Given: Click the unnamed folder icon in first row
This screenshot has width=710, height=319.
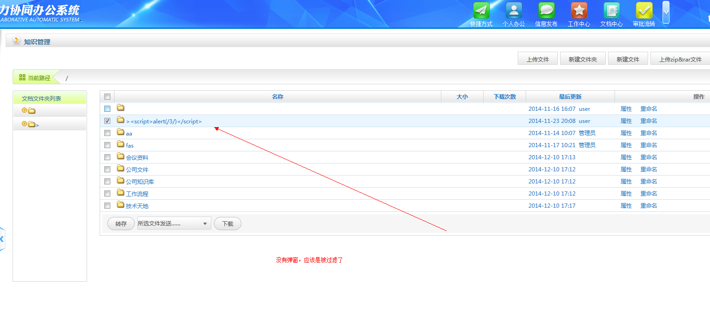Looking at the screenshot, I should 121,108.
